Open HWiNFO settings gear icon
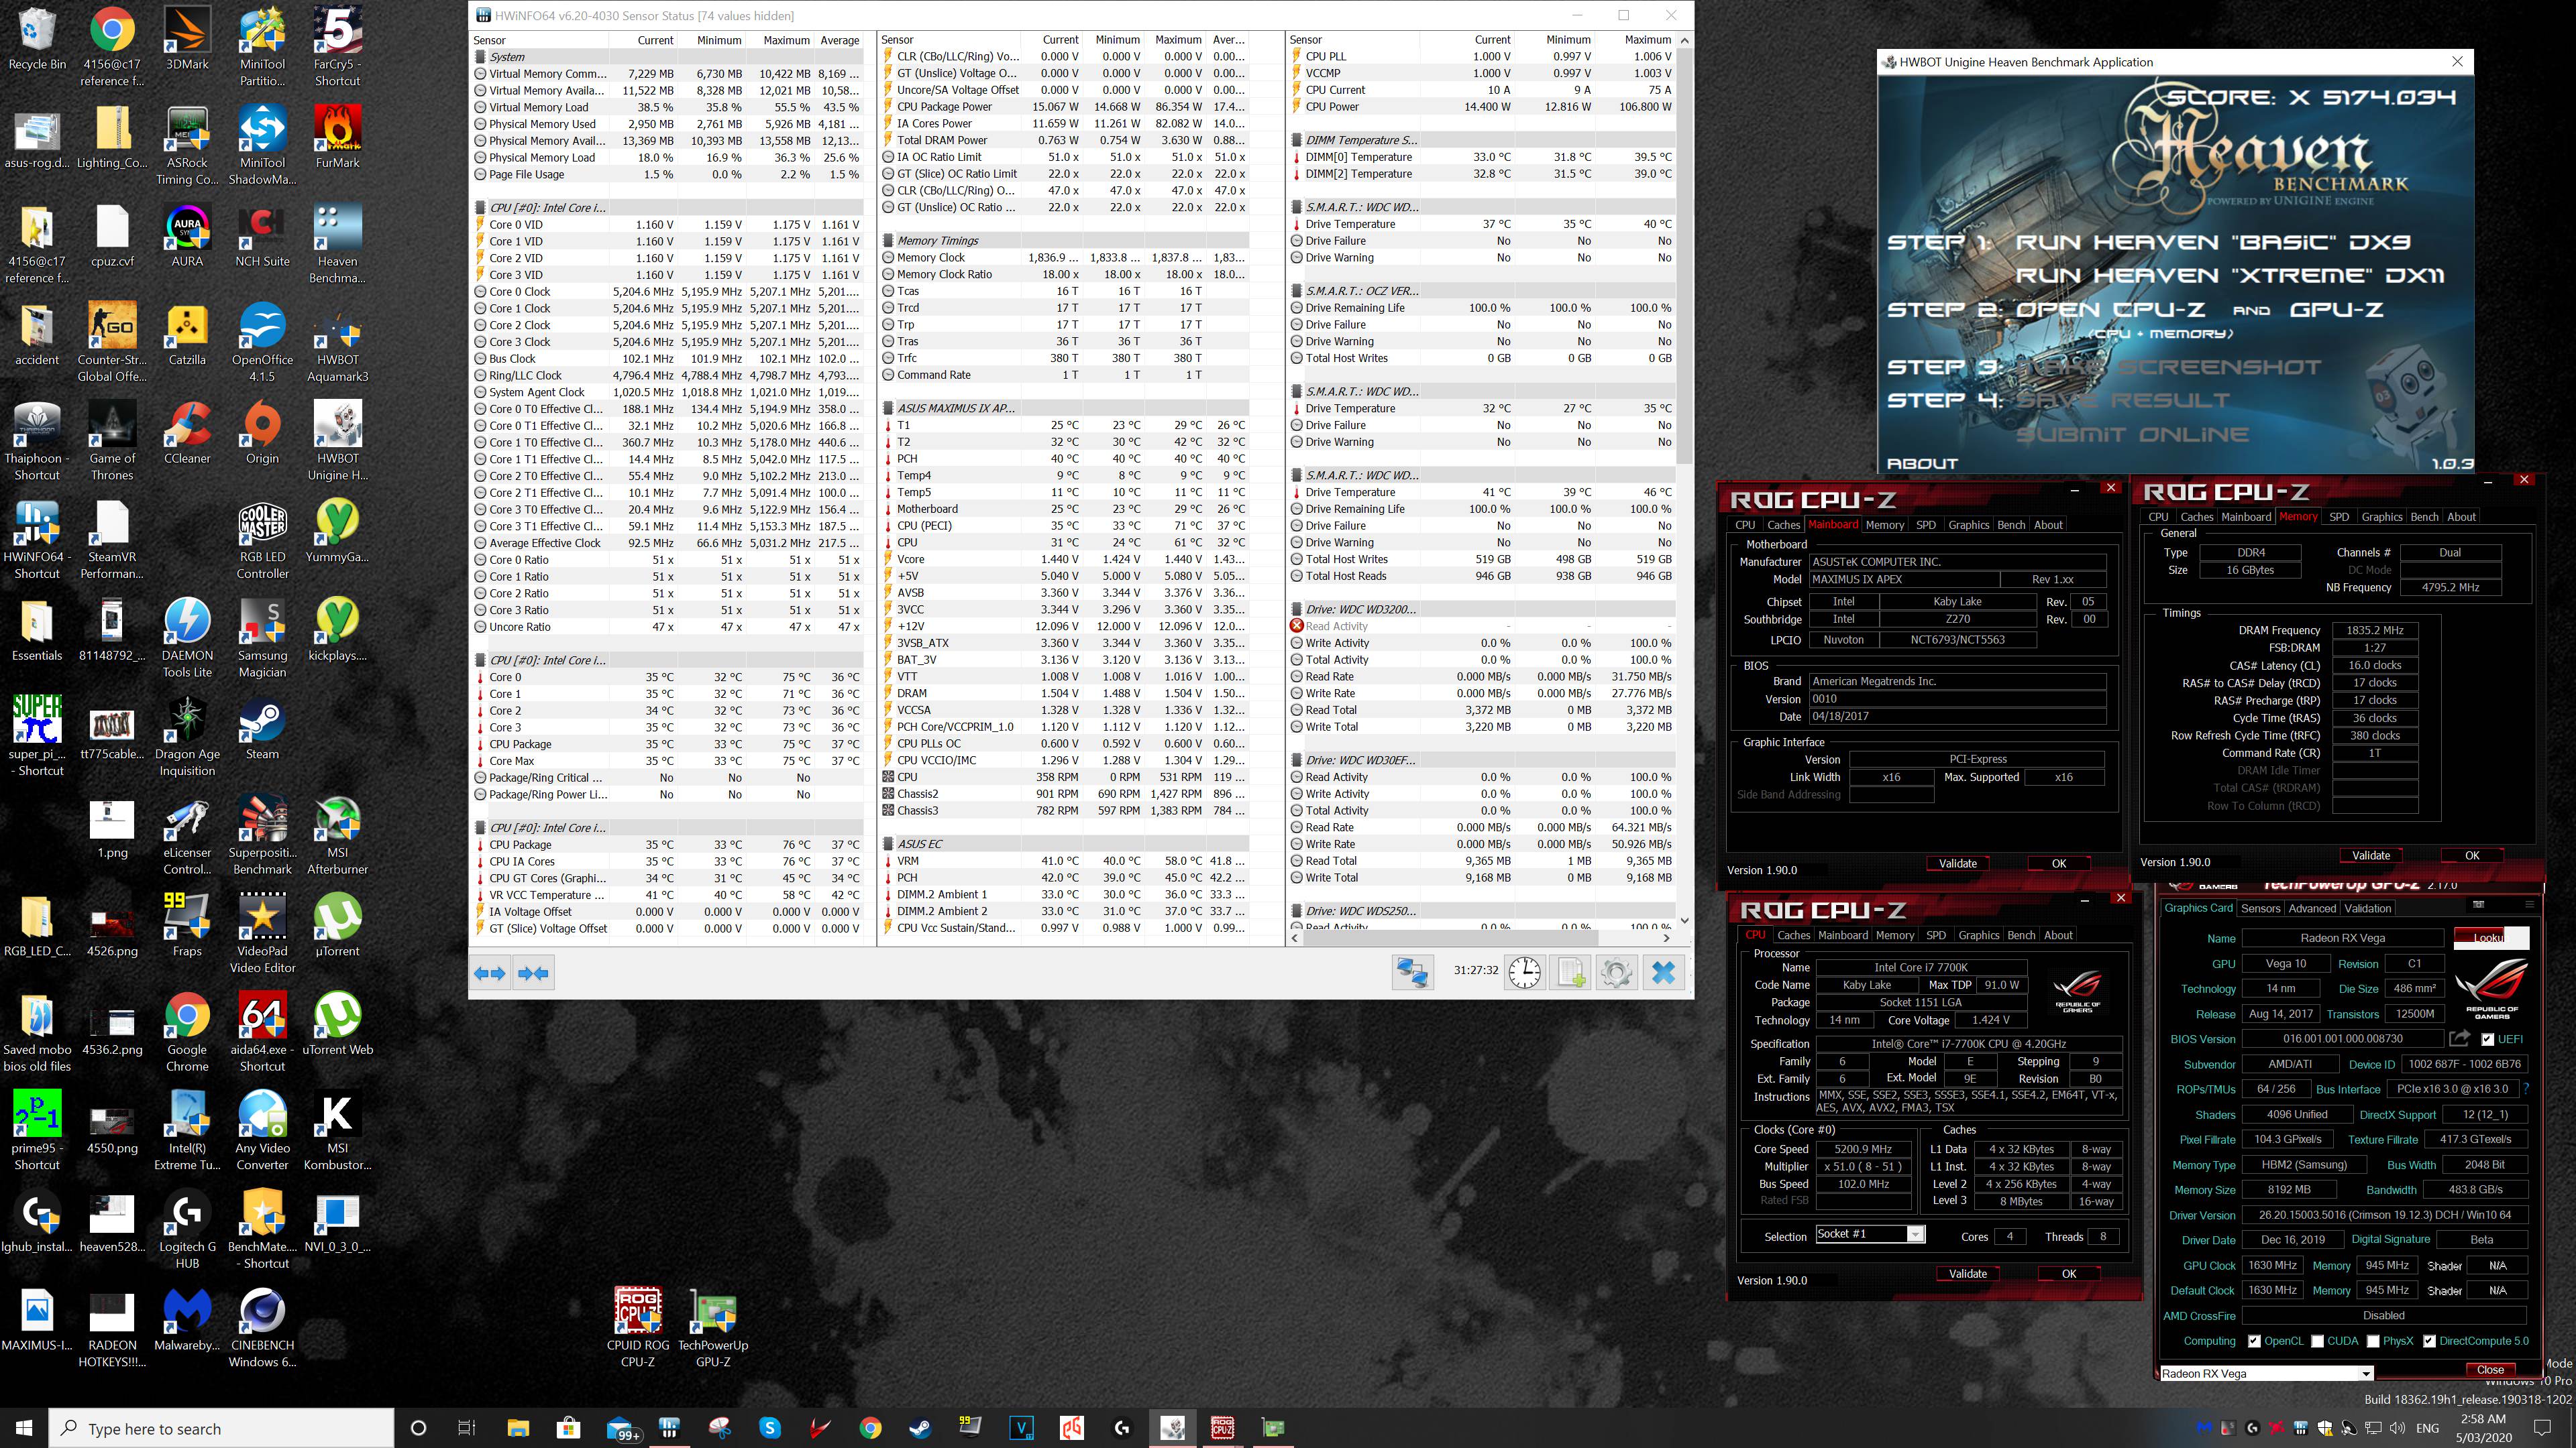The image size is (2576, 1448). [x=1616, y=973]
